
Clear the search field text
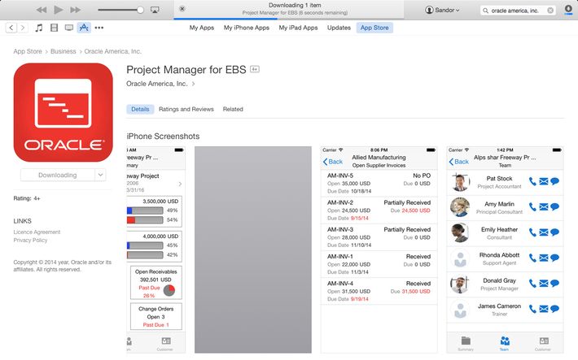point(550,11)
